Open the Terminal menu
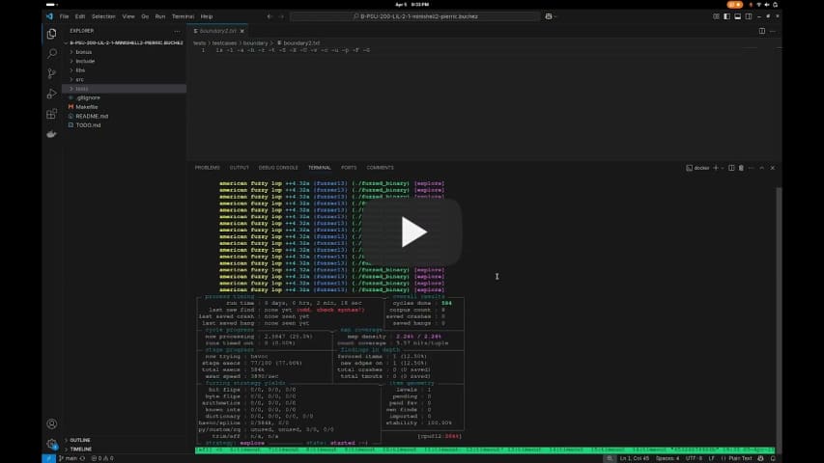Viewport: 824px width, 463px height. point(183,16)
